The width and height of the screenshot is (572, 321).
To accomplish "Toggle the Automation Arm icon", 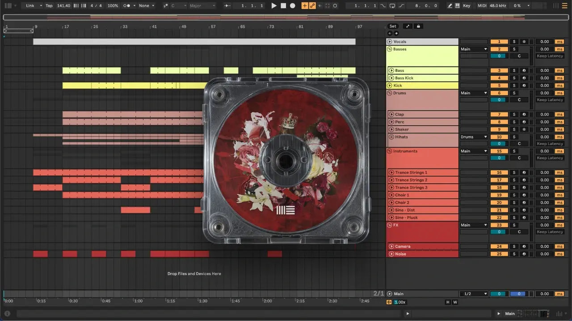I will click(312, 6).
